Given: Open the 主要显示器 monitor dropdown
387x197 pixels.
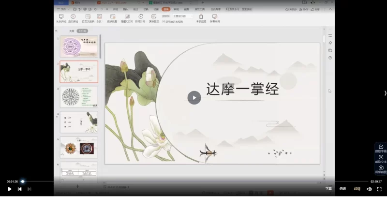Looking at the screenshot, I should [182, 16].
